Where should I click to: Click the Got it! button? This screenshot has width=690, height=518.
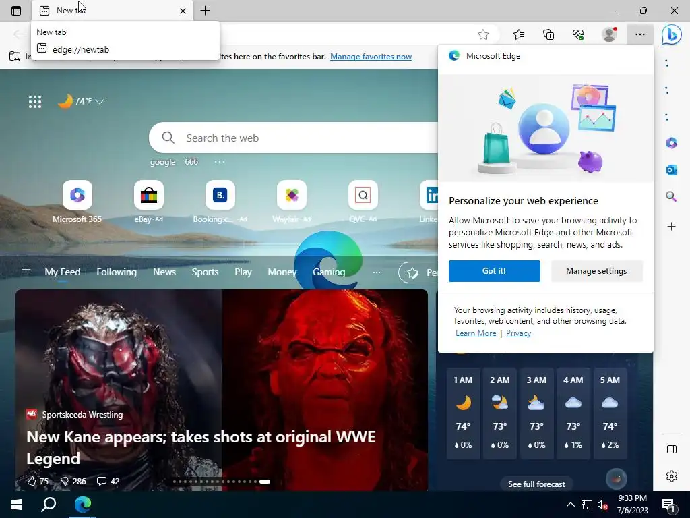(494, 271)
